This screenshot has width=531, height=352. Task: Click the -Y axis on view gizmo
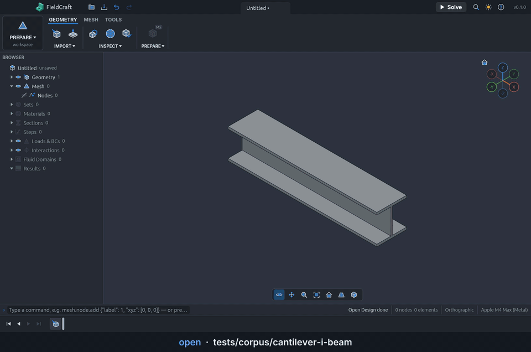tap(491, 87)
